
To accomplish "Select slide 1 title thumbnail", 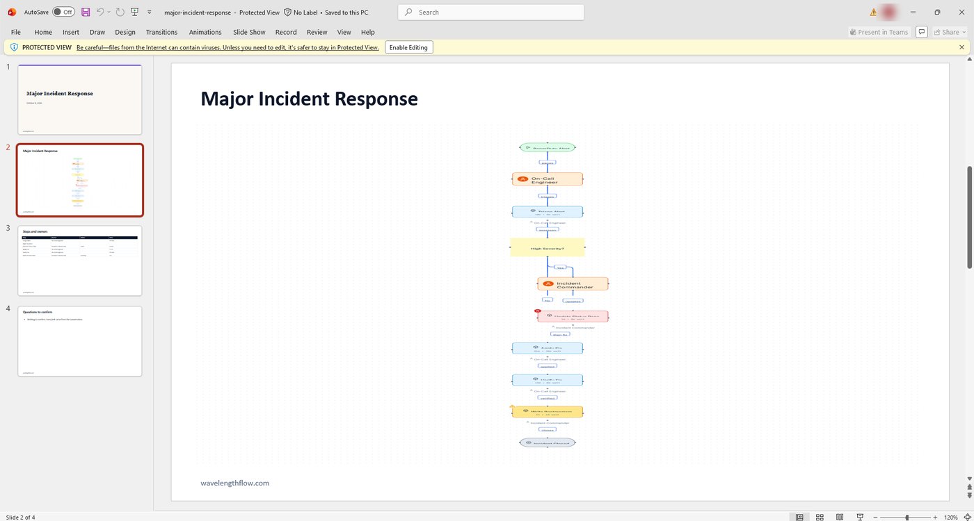I will 79,99.
